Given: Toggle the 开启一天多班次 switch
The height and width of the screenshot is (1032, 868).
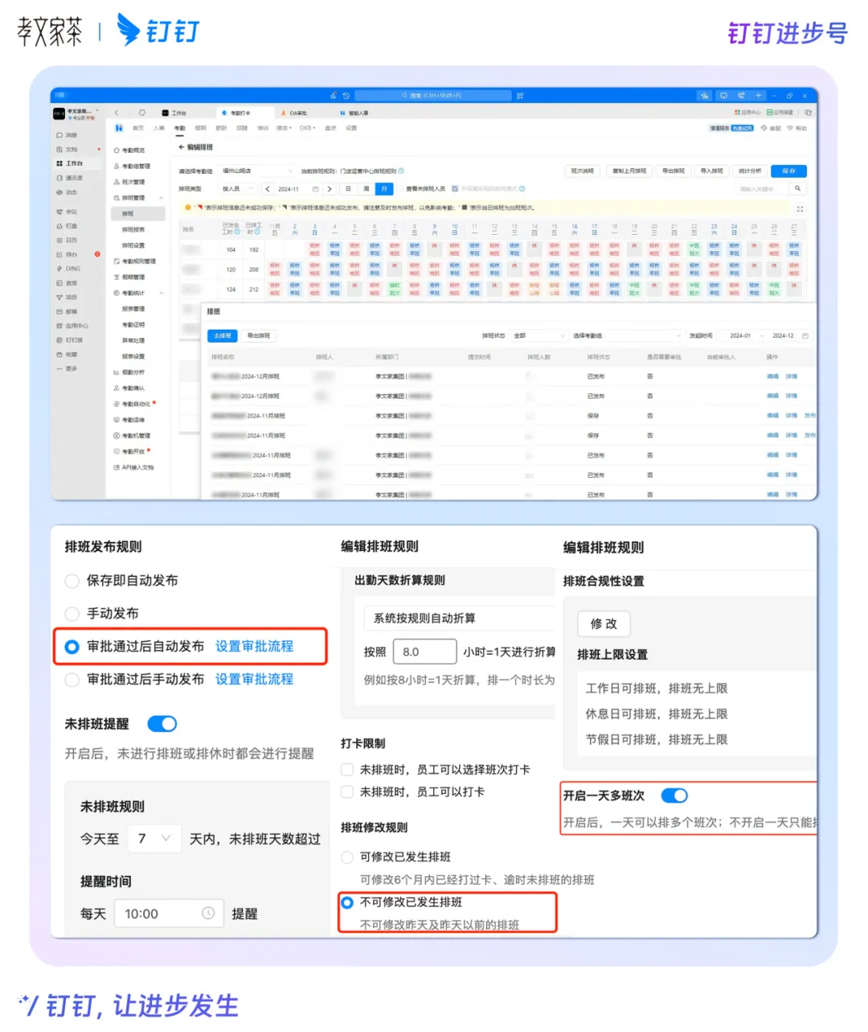Looking at the screenshot, I should point(674,796).
